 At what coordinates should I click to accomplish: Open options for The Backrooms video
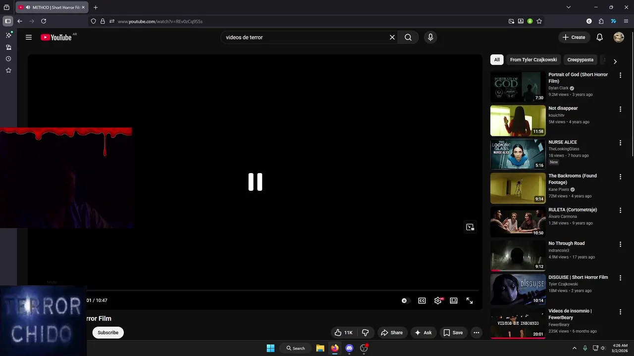[620, 177]
